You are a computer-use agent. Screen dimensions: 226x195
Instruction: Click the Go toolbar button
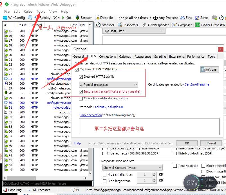67,18
